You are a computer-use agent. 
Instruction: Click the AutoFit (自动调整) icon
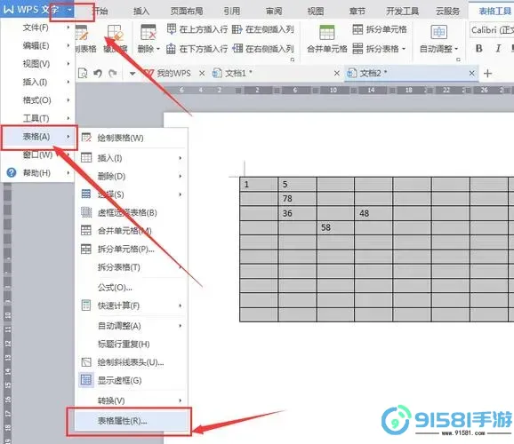pyautogui.click(x=438, y=32)
